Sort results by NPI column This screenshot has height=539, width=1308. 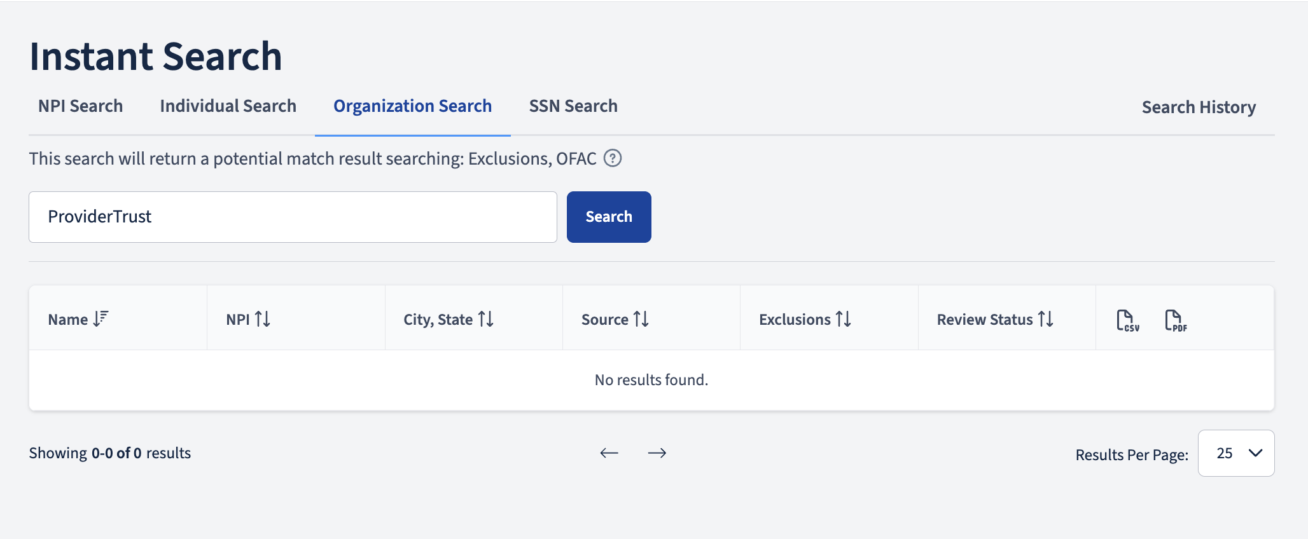click(248, 319)
